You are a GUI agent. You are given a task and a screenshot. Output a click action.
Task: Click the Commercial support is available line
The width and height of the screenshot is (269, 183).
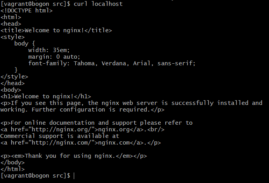pyautogui.click(x=60, y=136)
